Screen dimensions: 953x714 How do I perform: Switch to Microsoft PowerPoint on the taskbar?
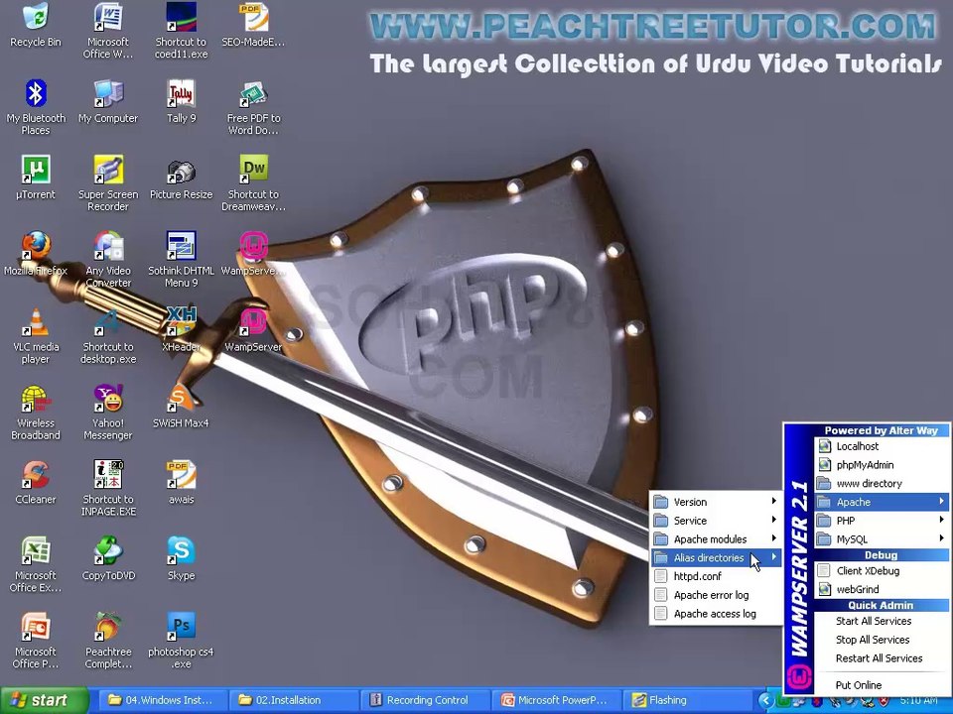555,701
